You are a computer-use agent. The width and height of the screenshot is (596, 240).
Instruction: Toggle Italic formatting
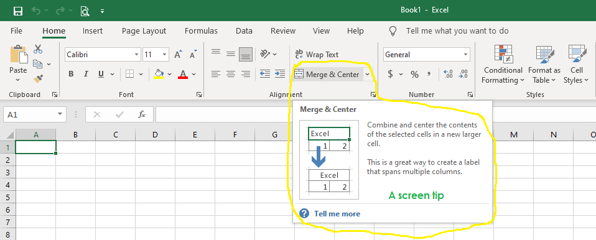pos(86,74)
